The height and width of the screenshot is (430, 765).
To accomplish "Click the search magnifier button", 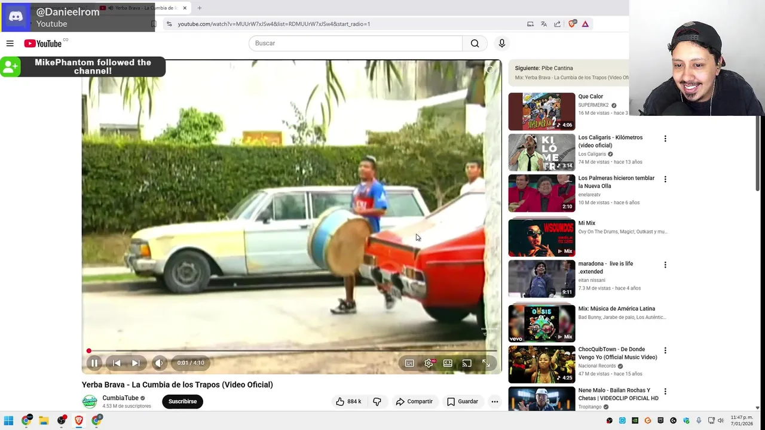I will coord(475,43).
